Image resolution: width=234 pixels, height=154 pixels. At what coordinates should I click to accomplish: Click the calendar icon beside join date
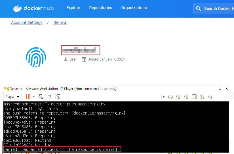84,59
